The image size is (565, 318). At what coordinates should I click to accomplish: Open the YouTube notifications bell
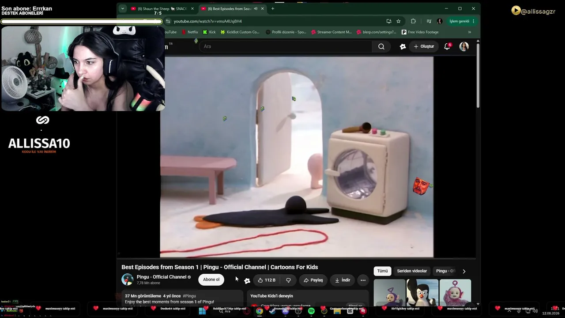[x=447, y=46]
